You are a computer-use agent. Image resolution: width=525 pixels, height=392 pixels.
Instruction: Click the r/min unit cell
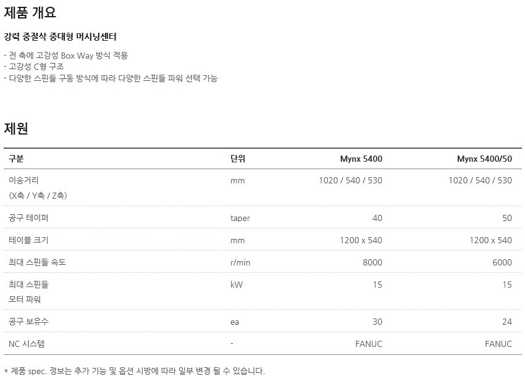tap(240, 262)
